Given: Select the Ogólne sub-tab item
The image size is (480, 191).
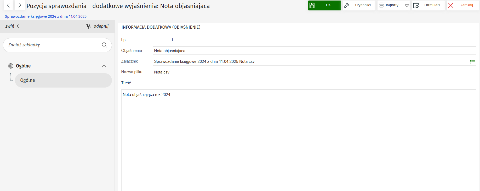Looking at the screenshot, I should click(x=63, y=80).
